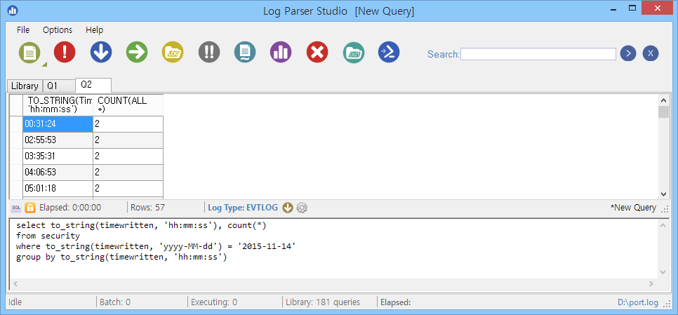Screen dimensions: 678x315
Task: Click the blue PowerShell export icon
Action: [389, 53]
